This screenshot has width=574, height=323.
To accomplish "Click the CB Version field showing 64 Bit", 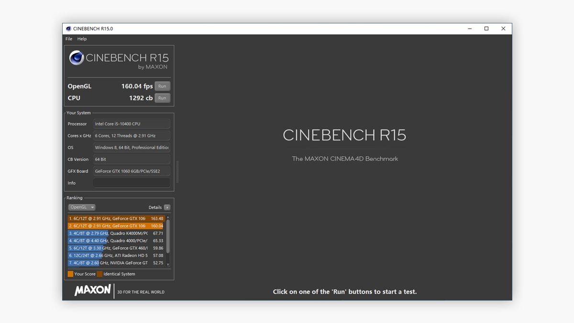I will tap(132, 159).
